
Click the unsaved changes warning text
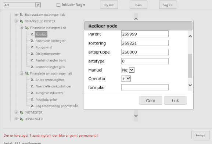tap(51, 136)
